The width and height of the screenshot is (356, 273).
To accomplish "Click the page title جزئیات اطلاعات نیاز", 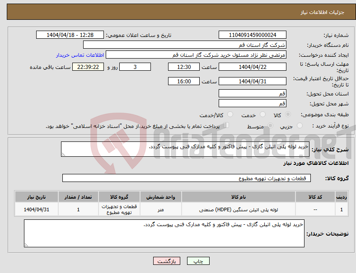I will tap(323, 12).
